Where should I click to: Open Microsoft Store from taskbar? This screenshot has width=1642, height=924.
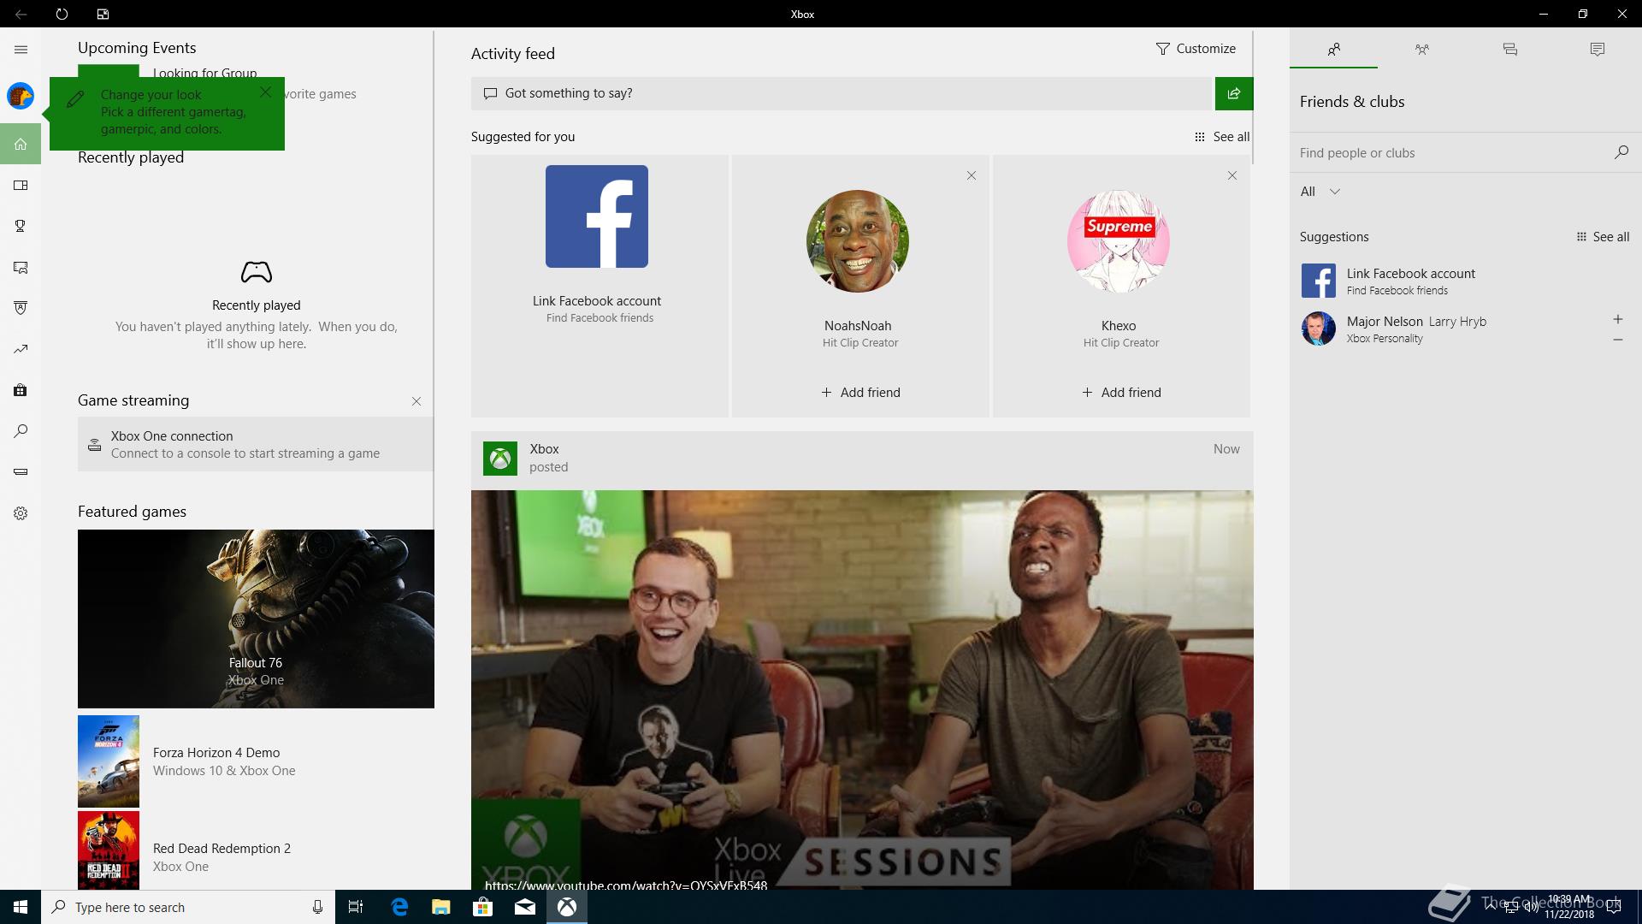tap(482, 907)
